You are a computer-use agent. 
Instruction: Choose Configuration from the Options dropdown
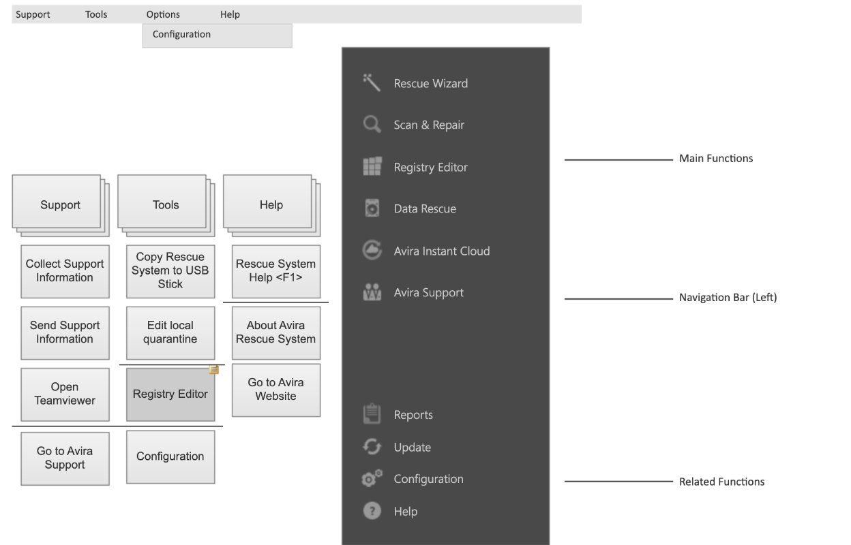181,35
